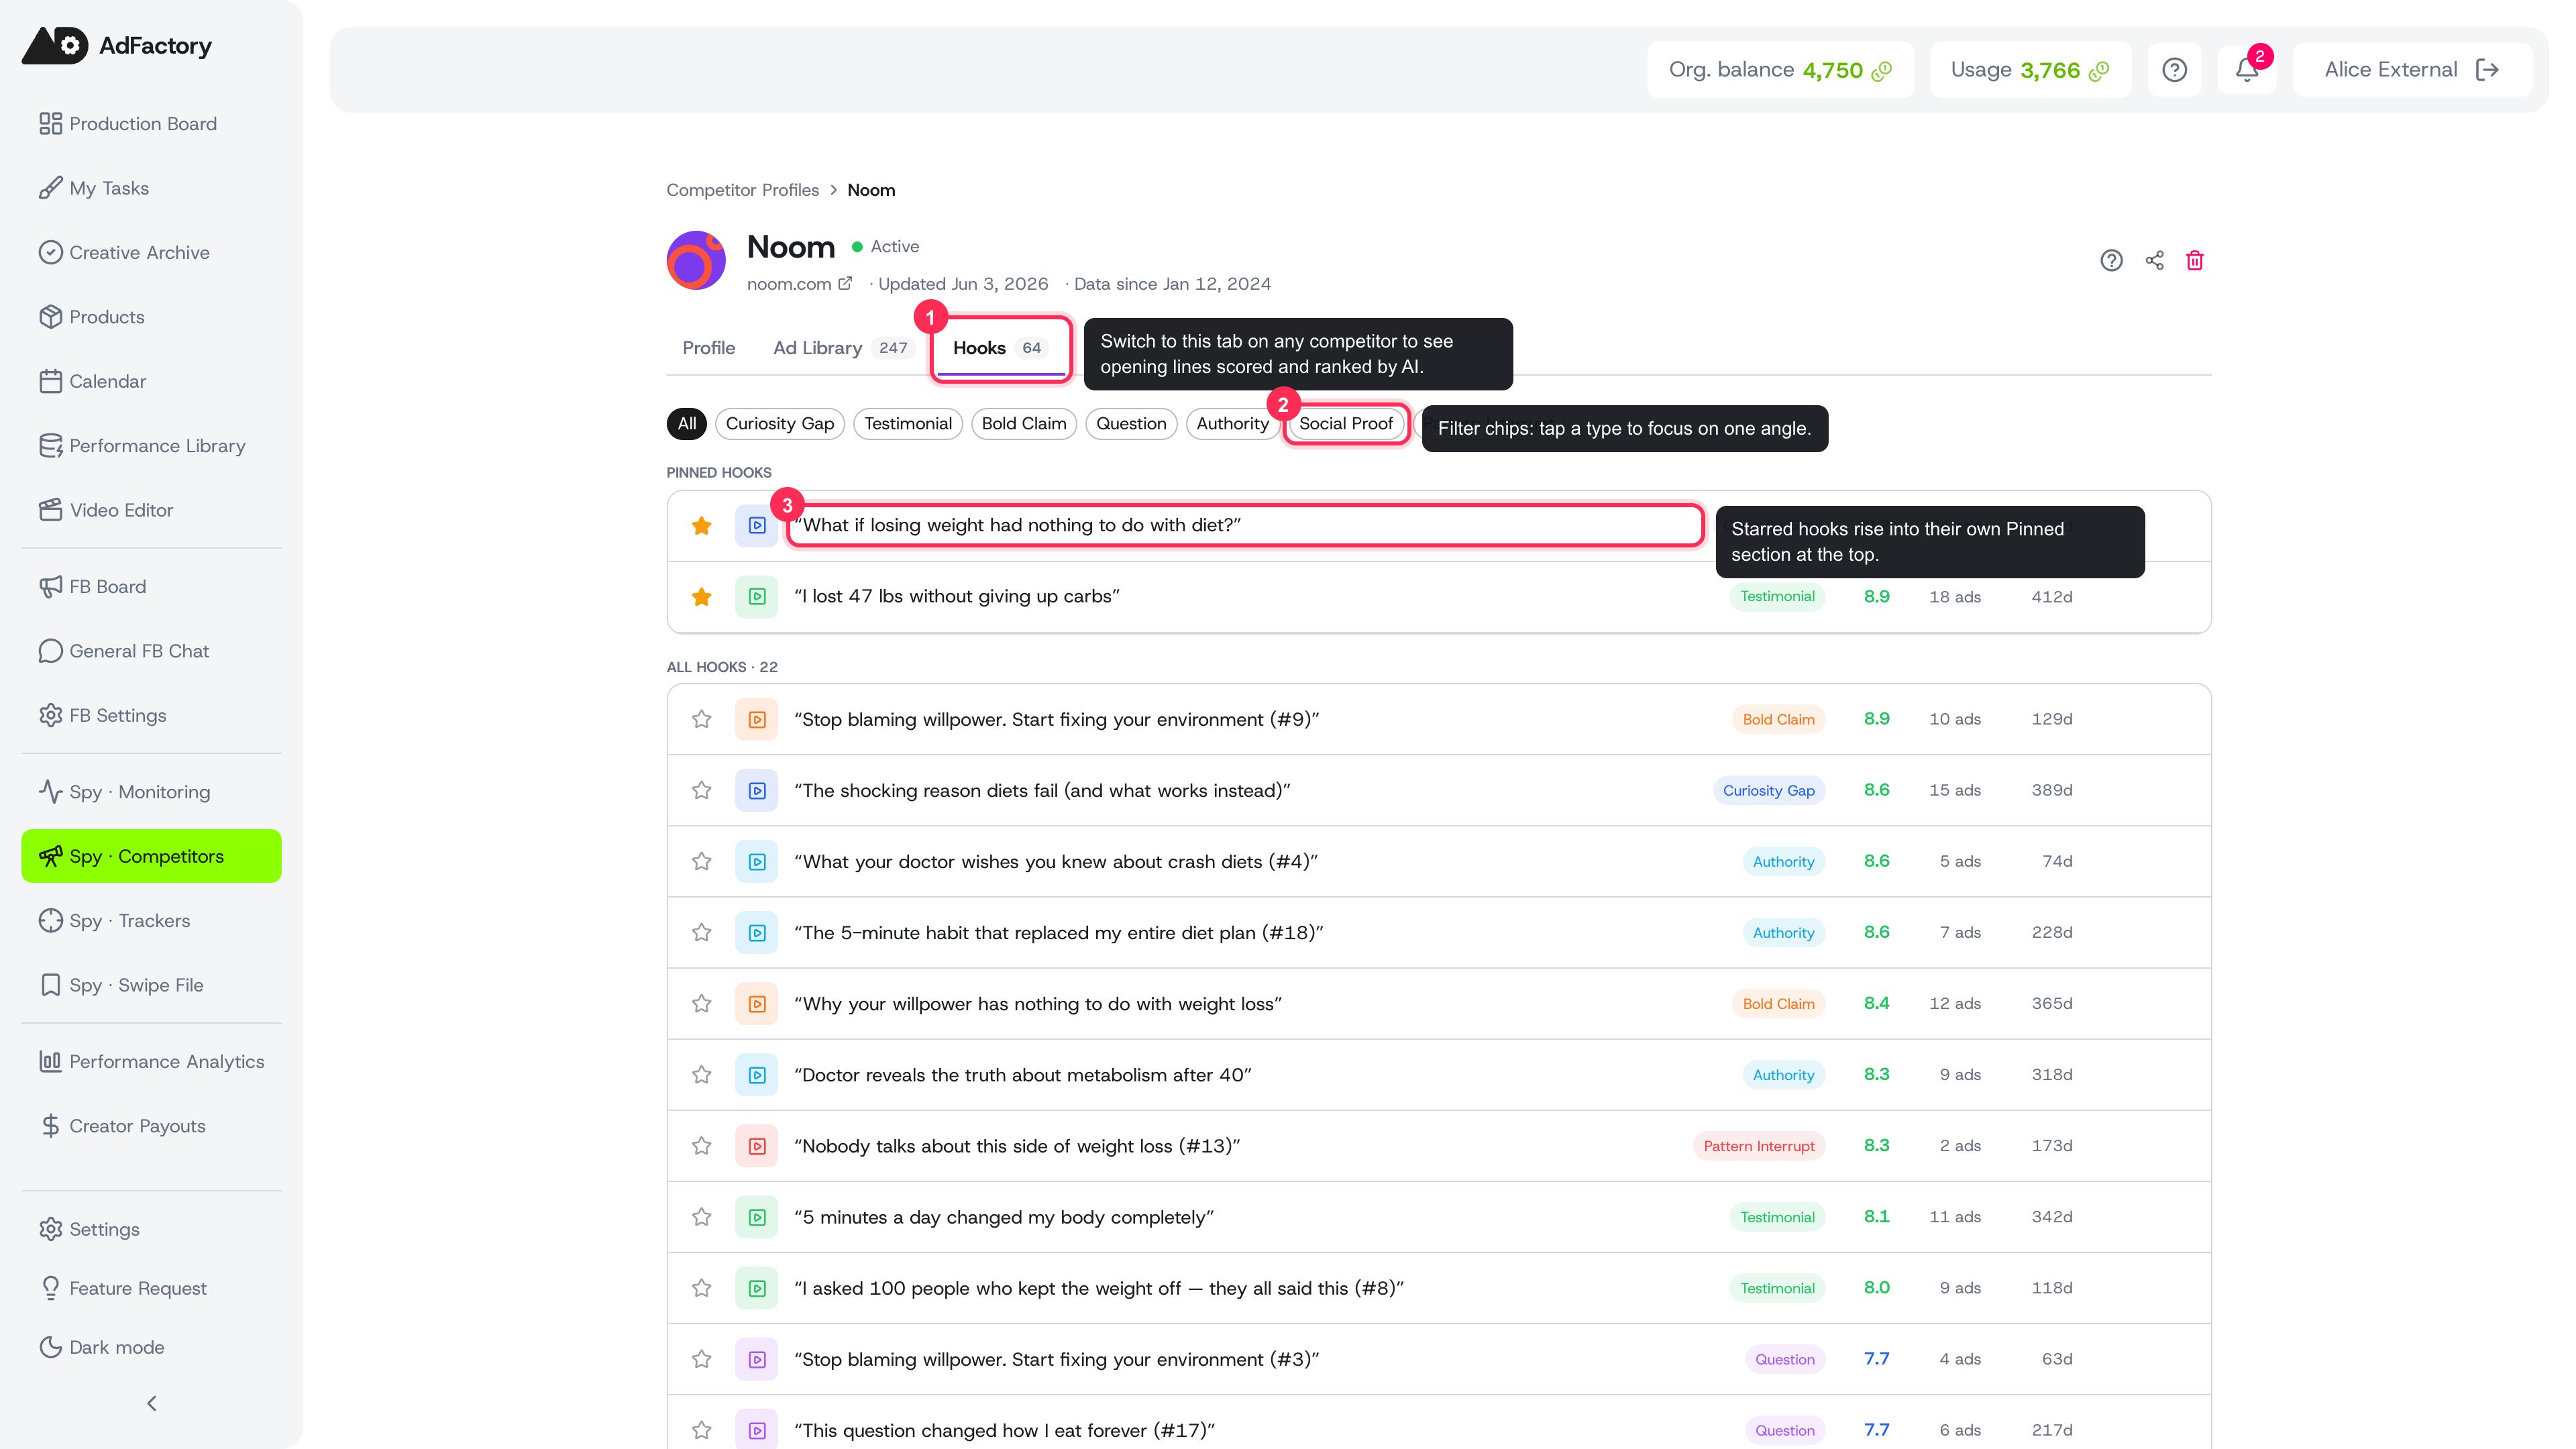Star "Stop blaming willpower (#3)" hook

pyautogui.click(x=702, y=1359)
